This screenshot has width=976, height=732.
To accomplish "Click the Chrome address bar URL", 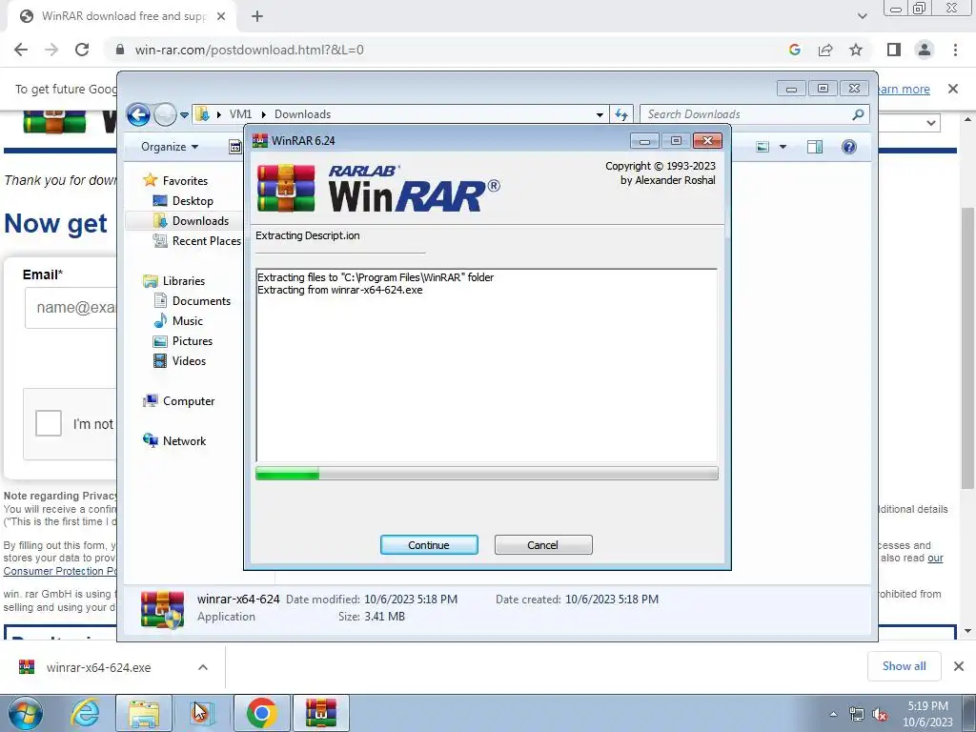I will (249, 50).
